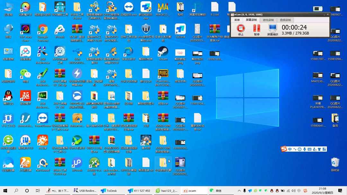Select the PUBG Battlegrounds desktop icon

pos(163,77)
